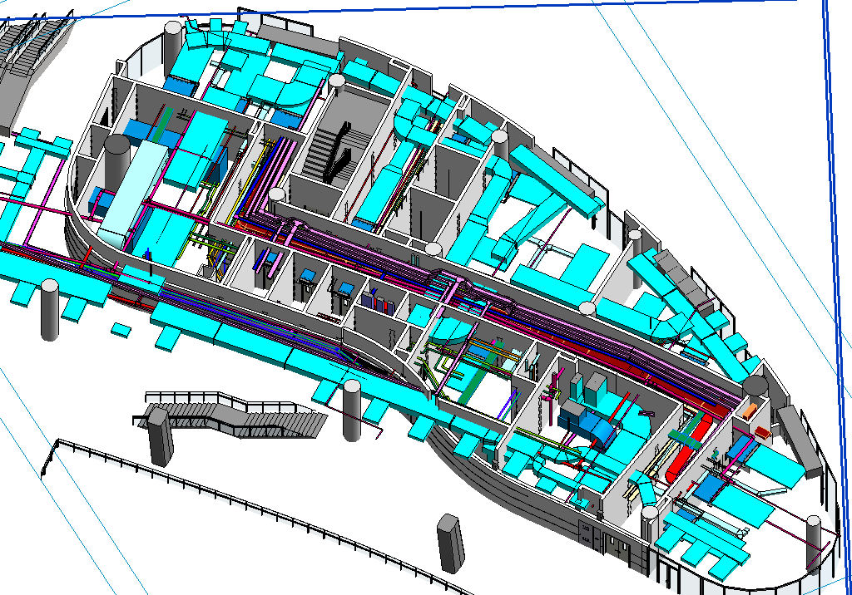Select the orange equipment box near the right end
The width and height of the screenshot is (852, 595).
point(750,411)
